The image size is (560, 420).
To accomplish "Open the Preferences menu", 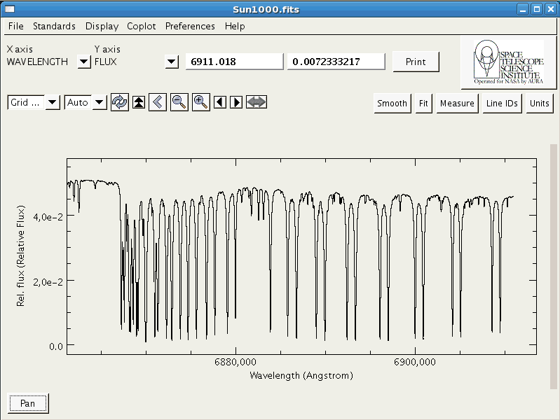I will point(190,26).
